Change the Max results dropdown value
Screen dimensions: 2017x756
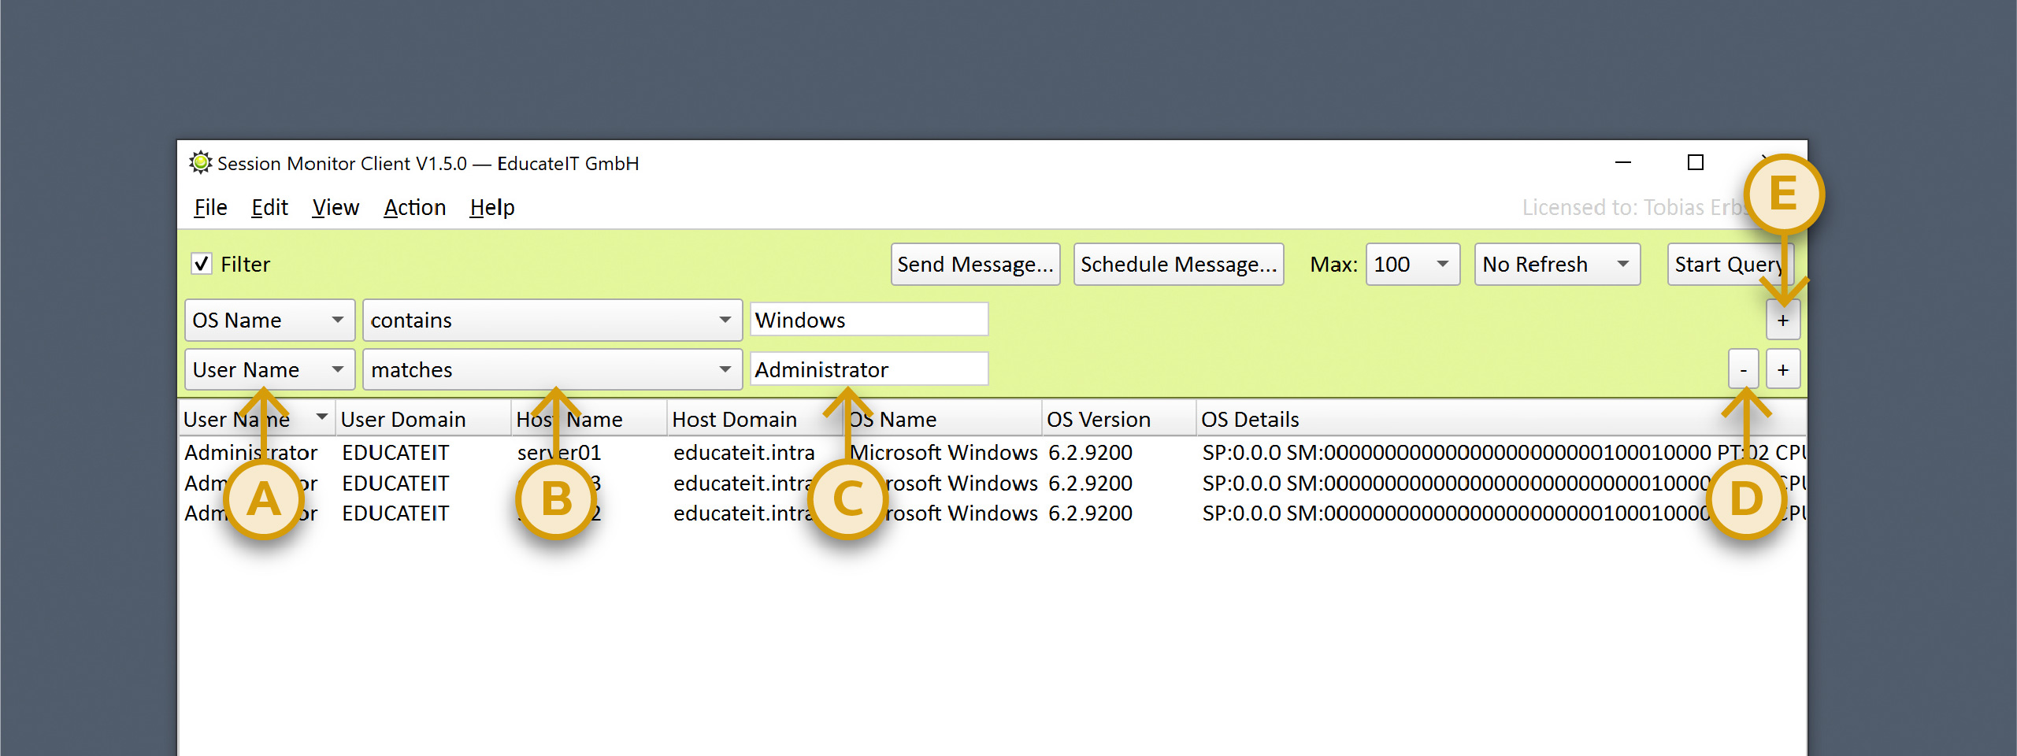click(1412, 265)
